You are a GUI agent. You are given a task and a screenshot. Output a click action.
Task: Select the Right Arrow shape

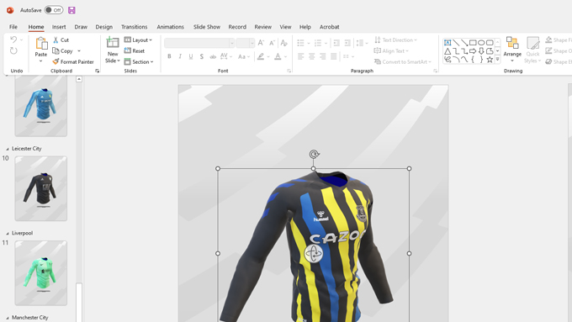point(473,51)
